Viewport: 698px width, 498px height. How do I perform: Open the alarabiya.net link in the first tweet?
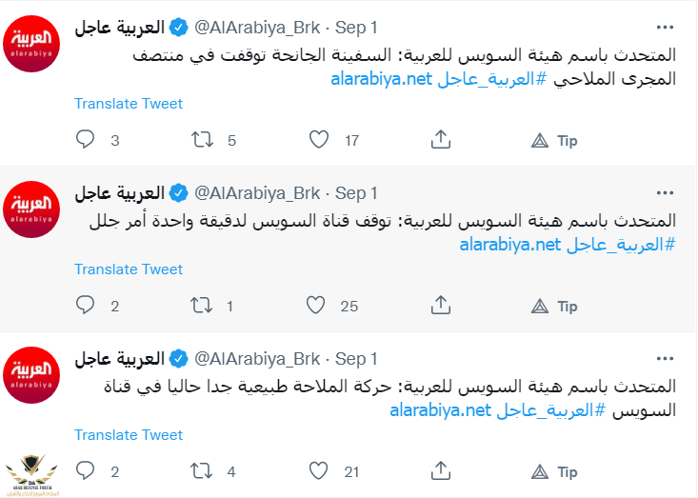click(x=382, y=79)
